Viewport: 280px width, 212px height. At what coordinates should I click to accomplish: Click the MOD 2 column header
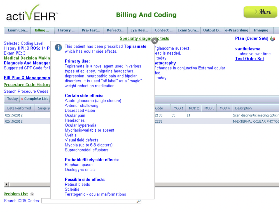(194, 108)
